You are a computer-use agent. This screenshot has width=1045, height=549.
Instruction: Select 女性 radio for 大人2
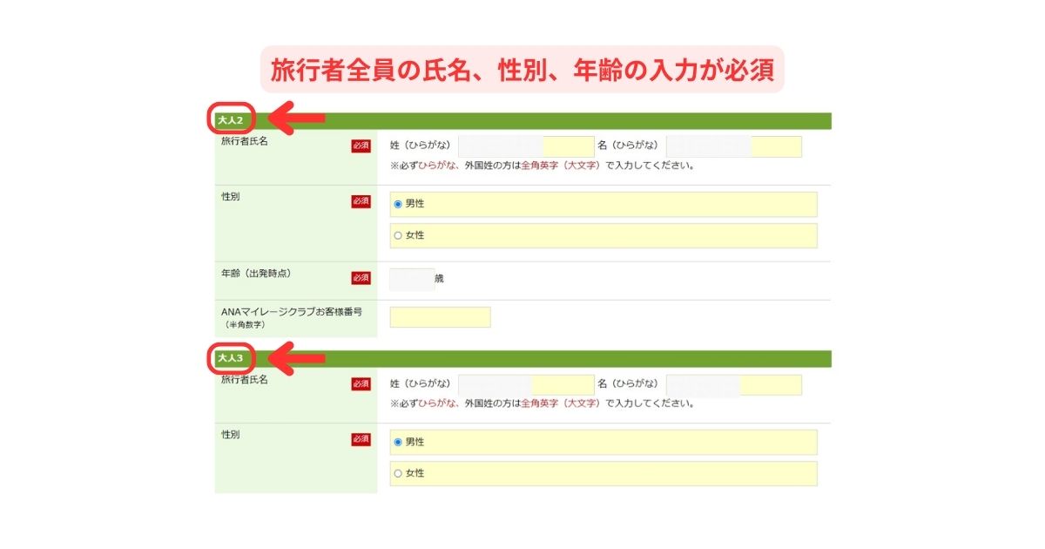point(398,235)
